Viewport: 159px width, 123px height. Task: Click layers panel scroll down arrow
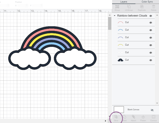coord(157,103)
